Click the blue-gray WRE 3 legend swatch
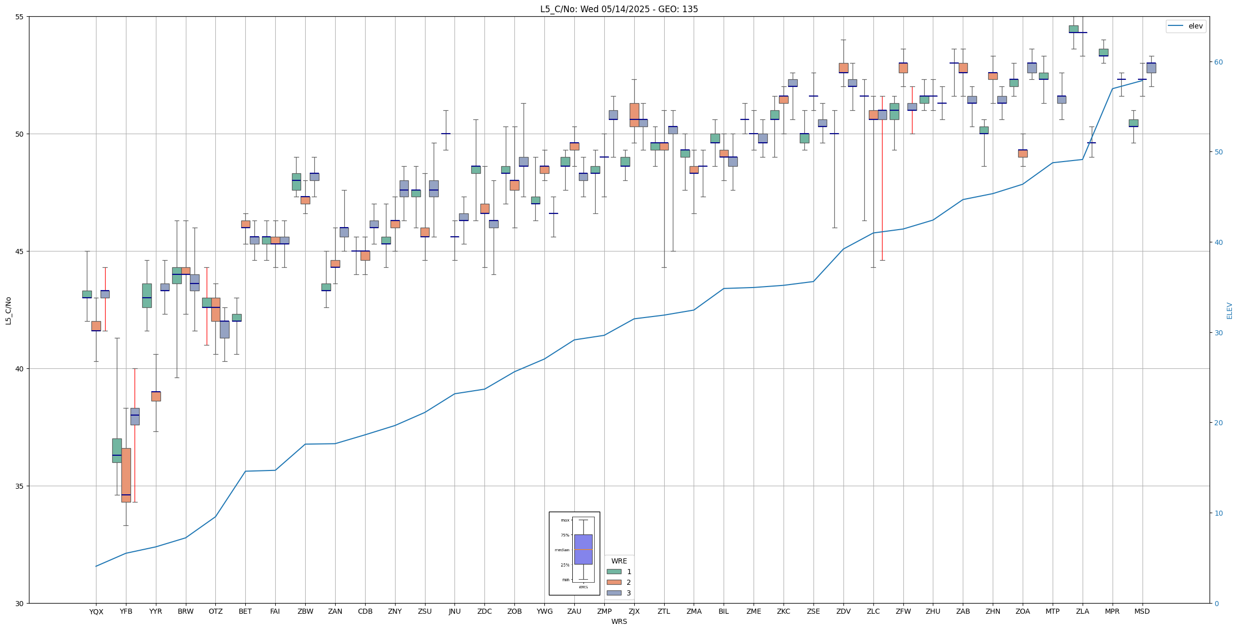The image size is (1238, 630). point(614,593)
